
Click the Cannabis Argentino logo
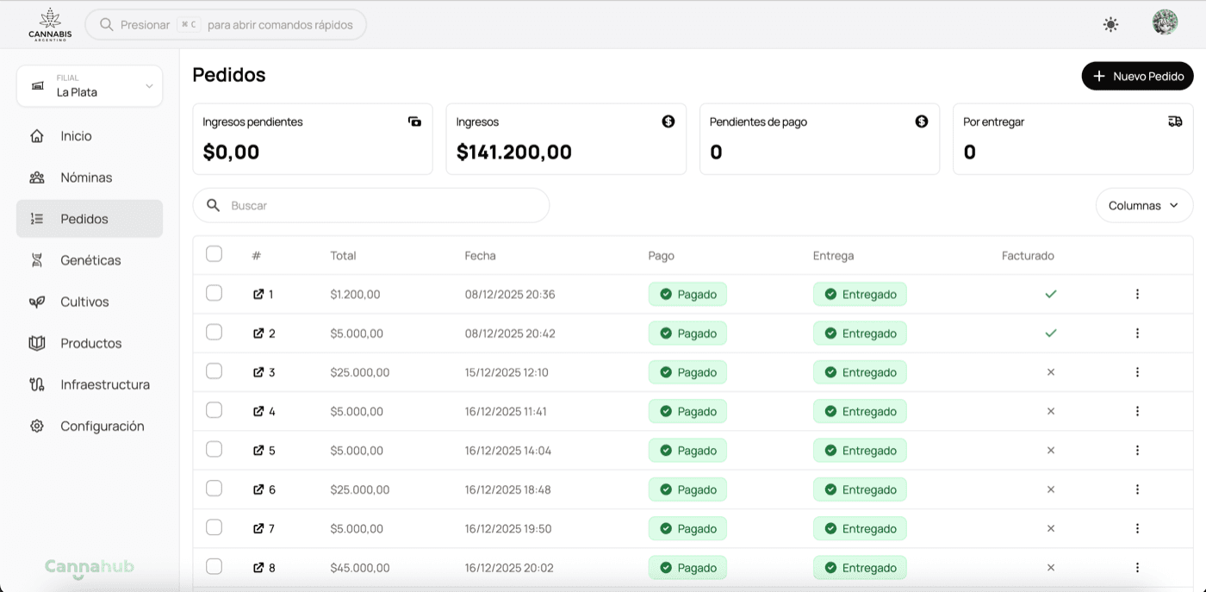50,24
